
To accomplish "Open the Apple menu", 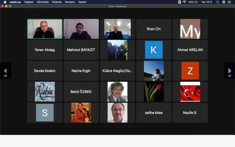I will [x=5, y=2].
